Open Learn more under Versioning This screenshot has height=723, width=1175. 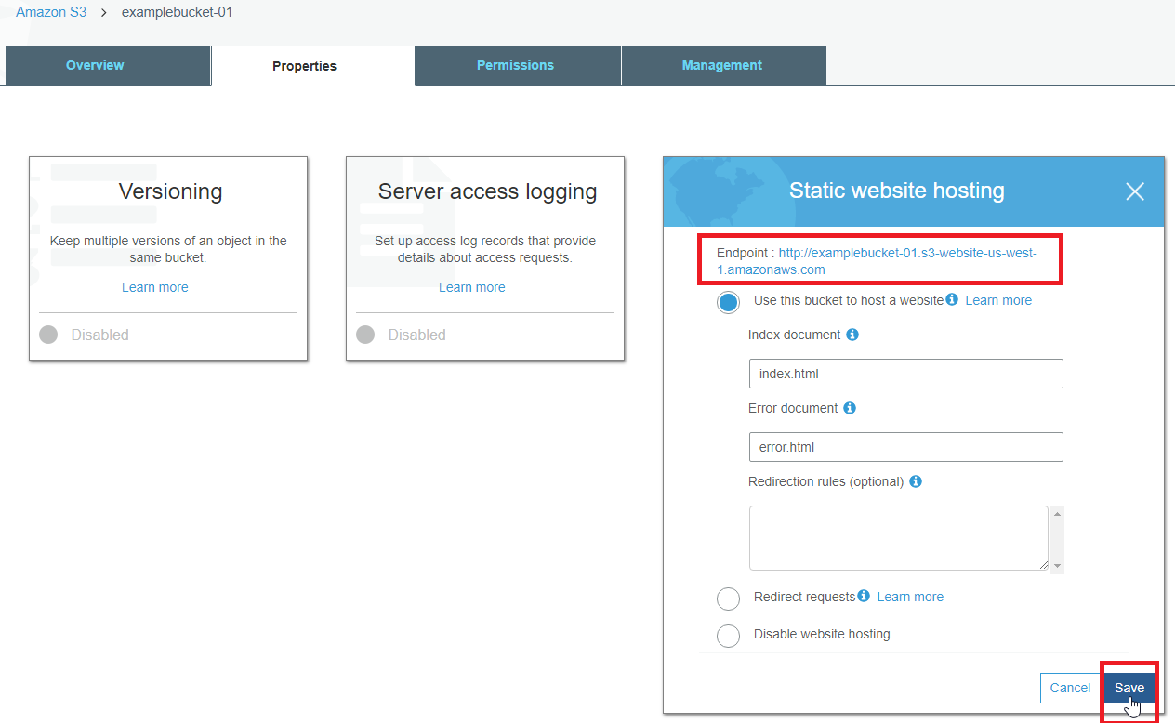[x=155, y=287]
